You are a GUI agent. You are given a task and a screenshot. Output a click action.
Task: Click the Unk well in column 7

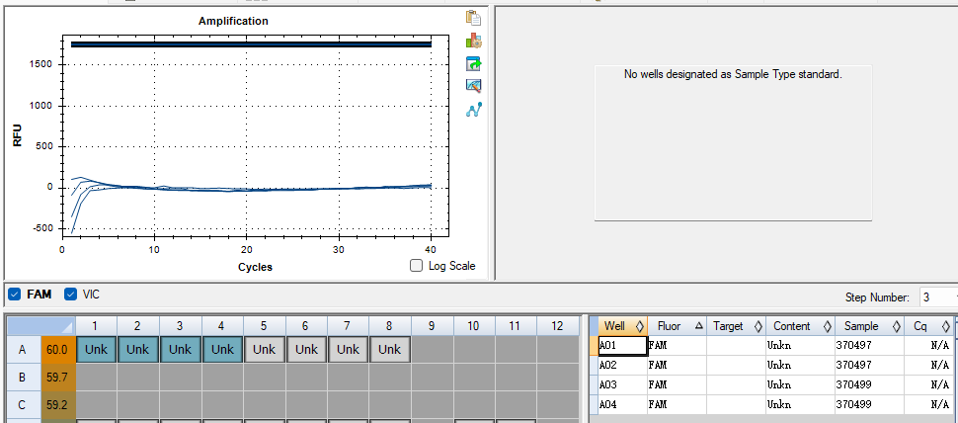coord(348,350)
